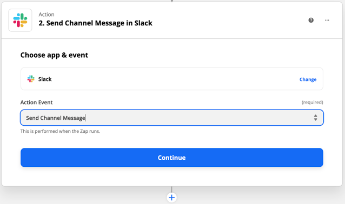Open the help question mark icon
Image resolution: width=345 pixels, height=204 pixels.
[311, 20]
